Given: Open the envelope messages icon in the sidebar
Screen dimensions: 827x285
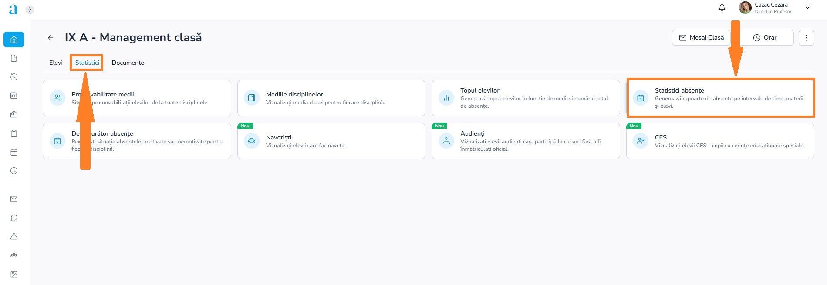Looking at the screenshot, I should click(x=14, y=199).
